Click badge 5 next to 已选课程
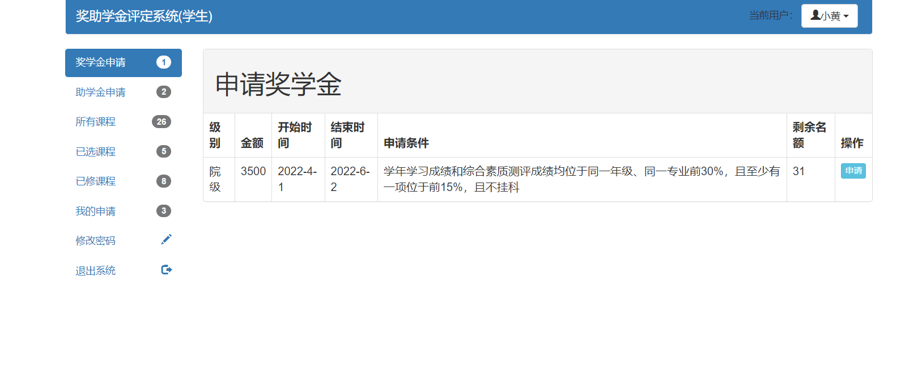The height and width of the screenshot is (390, 922). tap(164, 151)
